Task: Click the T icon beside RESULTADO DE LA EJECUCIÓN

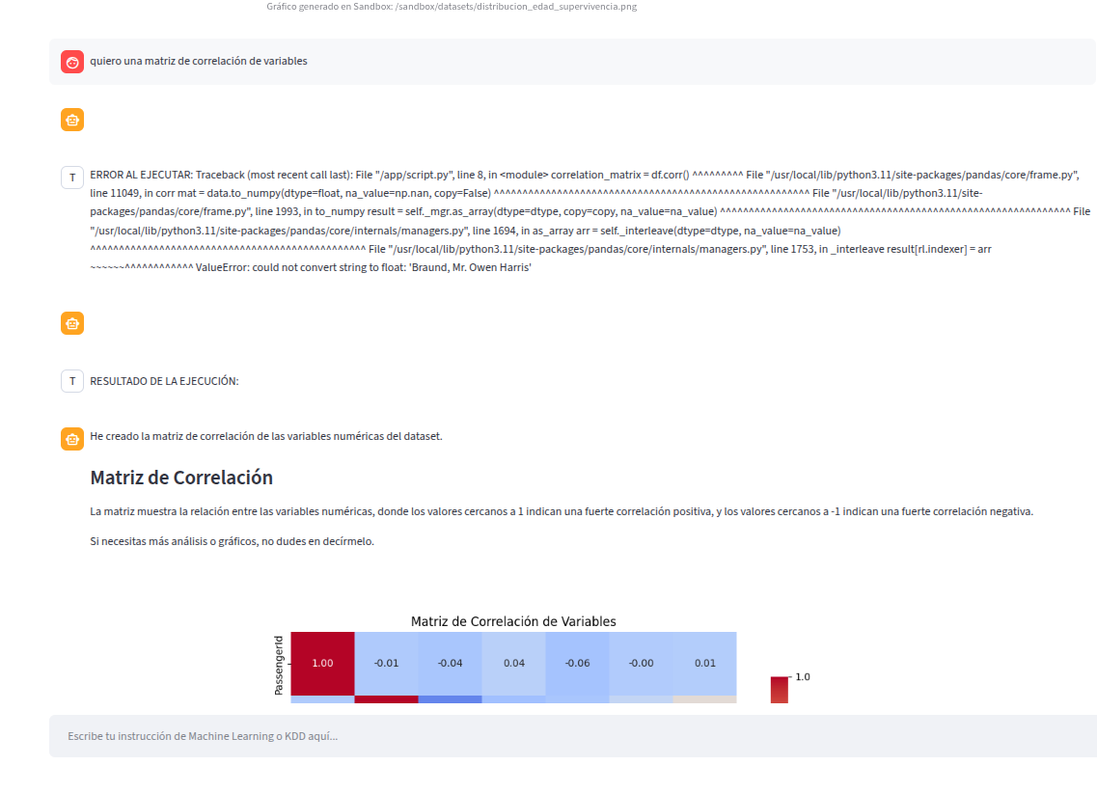Action: point(72,381)
